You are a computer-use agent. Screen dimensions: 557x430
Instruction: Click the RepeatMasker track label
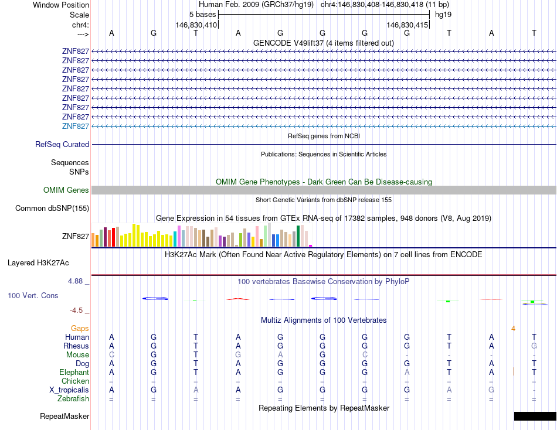(x=64, y=416)
